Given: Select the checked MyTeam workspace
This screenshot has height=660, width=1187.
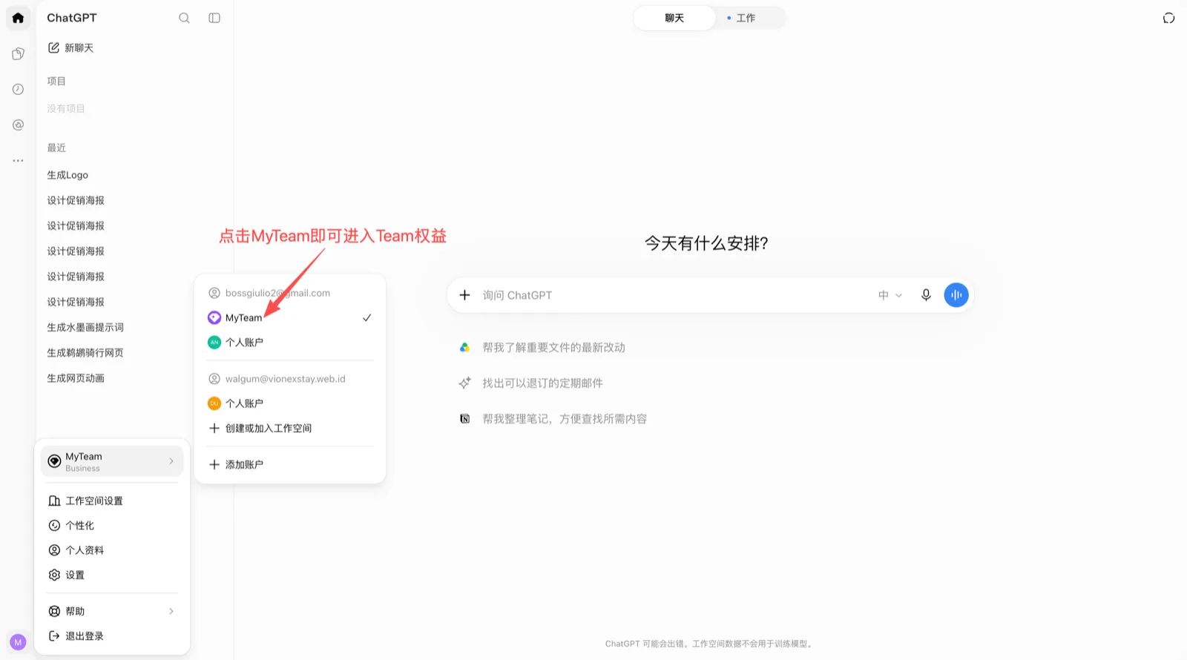Looking at the screenshot, I should coord(289,317).
